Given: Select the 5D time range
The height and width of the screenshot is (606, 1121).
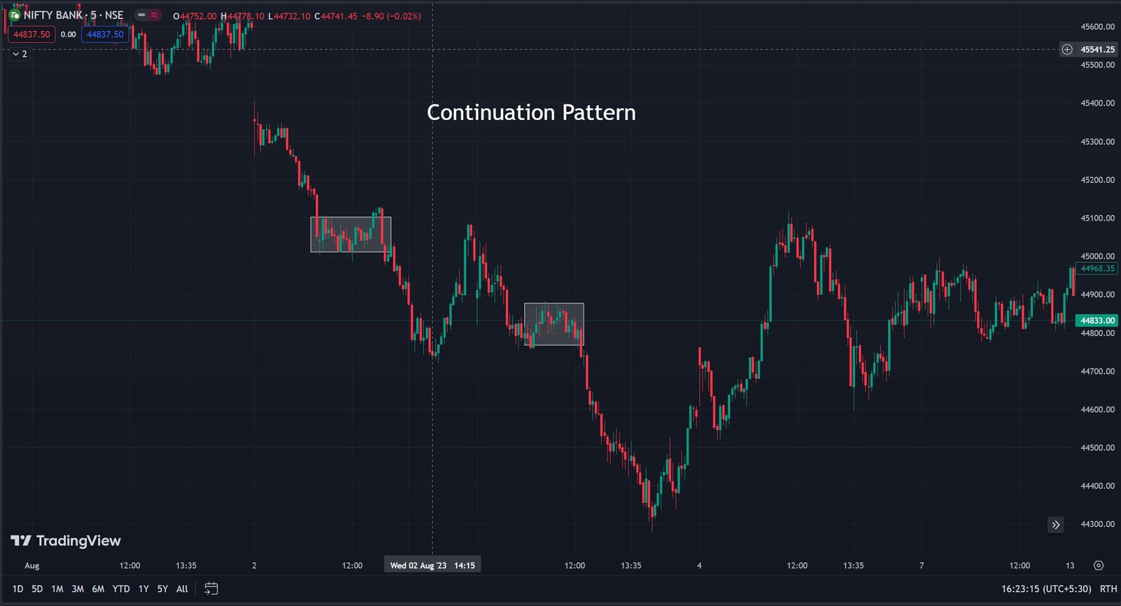Looking at the screenshot, I should click(37, 589).
